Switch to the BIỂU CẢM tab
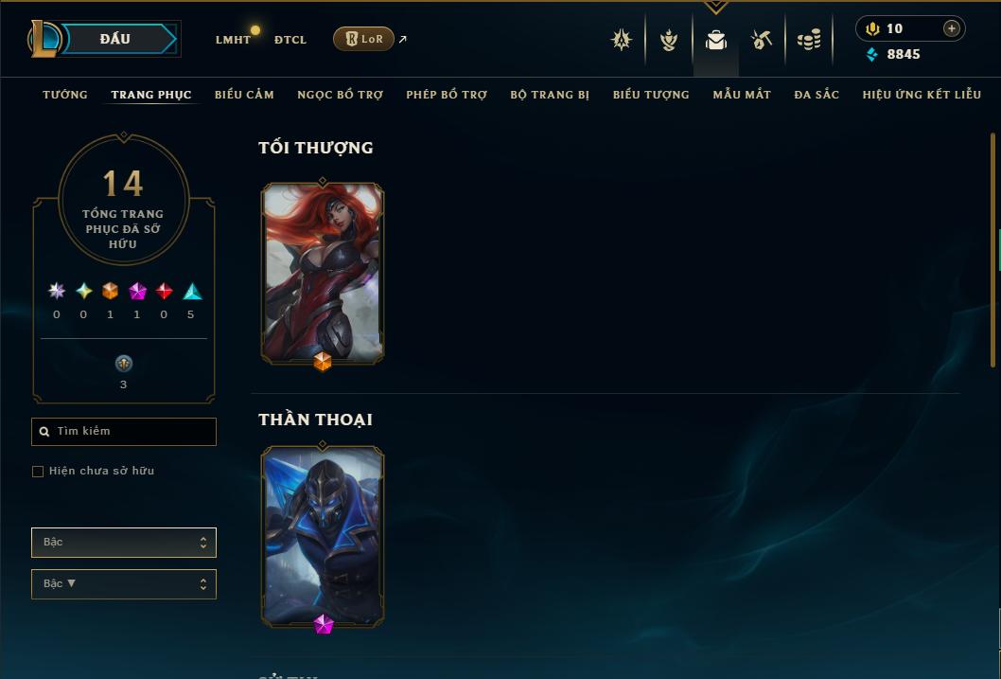The width and height of the screenshot is (1001, 679). 244,95
